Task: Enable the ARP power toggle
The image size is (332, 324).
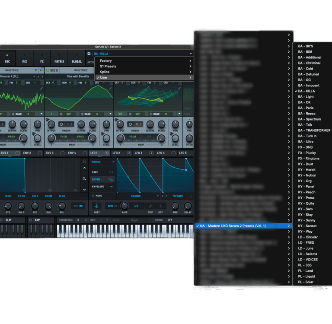Action: (30, 220)
